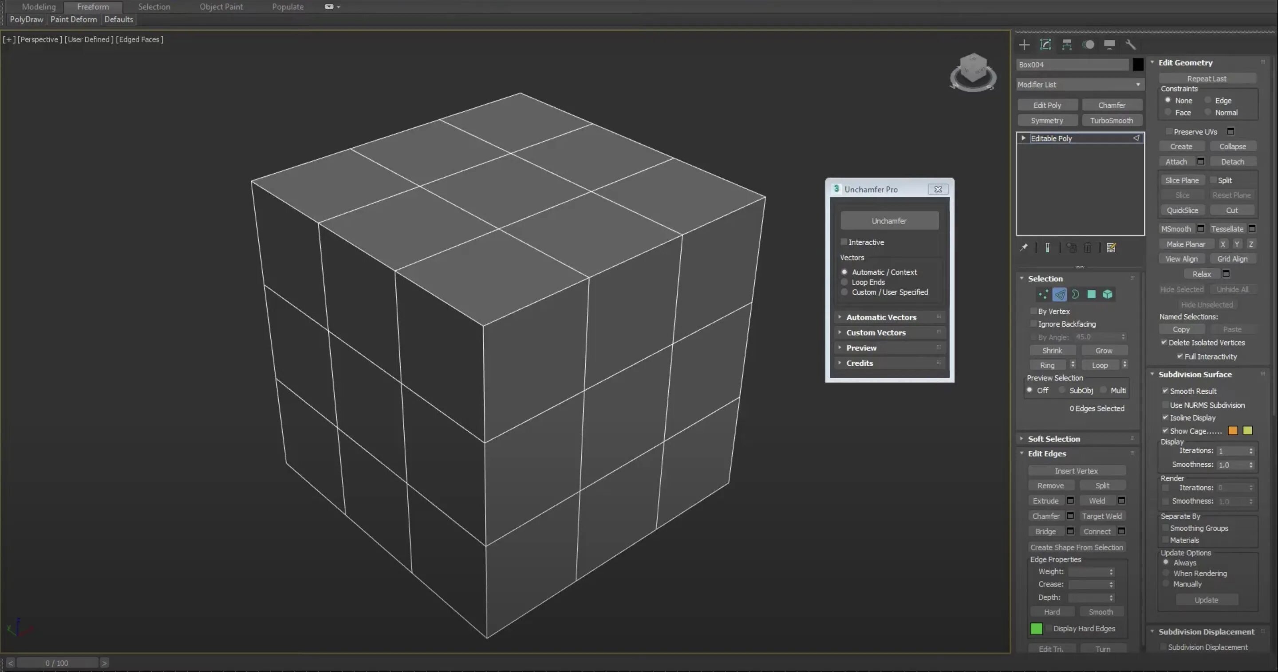This screenshot has height=672, width=1278.
Task: Enable Smooth Result subdivision checkbox
Action: click(1165, 391)
